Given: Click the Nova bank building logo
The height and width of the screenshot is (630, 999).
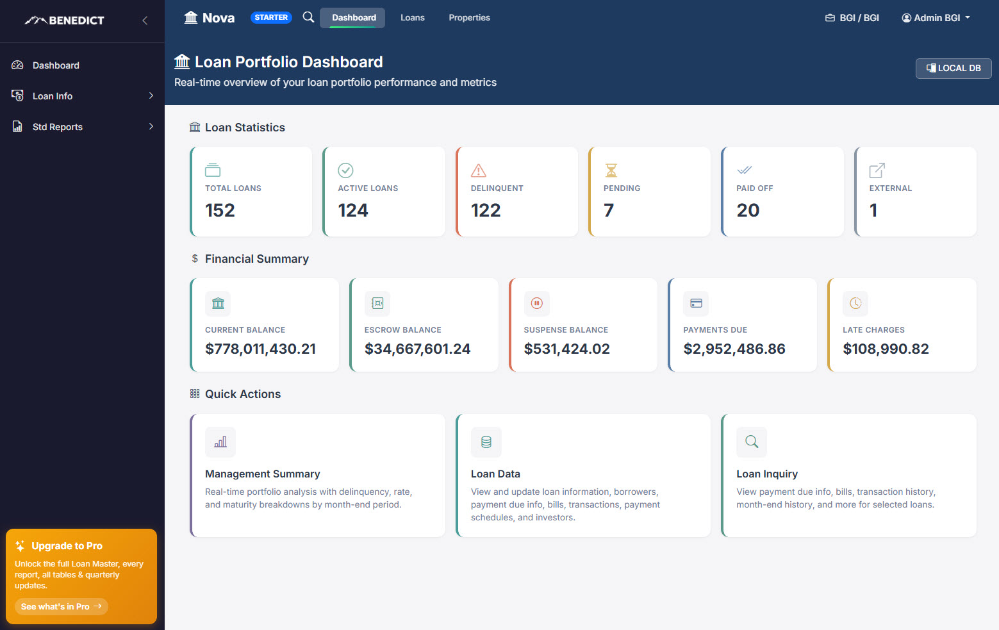Looking at the screenshot, I should coord(191,17).
